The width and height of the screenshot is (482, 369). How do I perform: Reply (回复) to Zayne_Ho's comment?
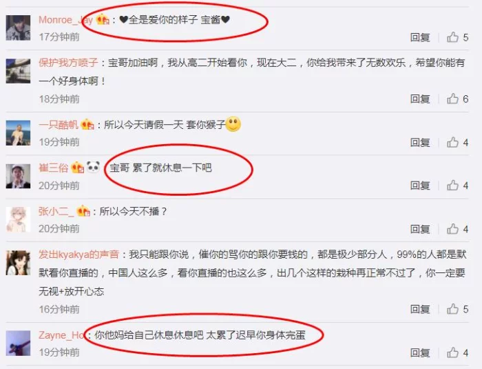click(x=420, y=353)
